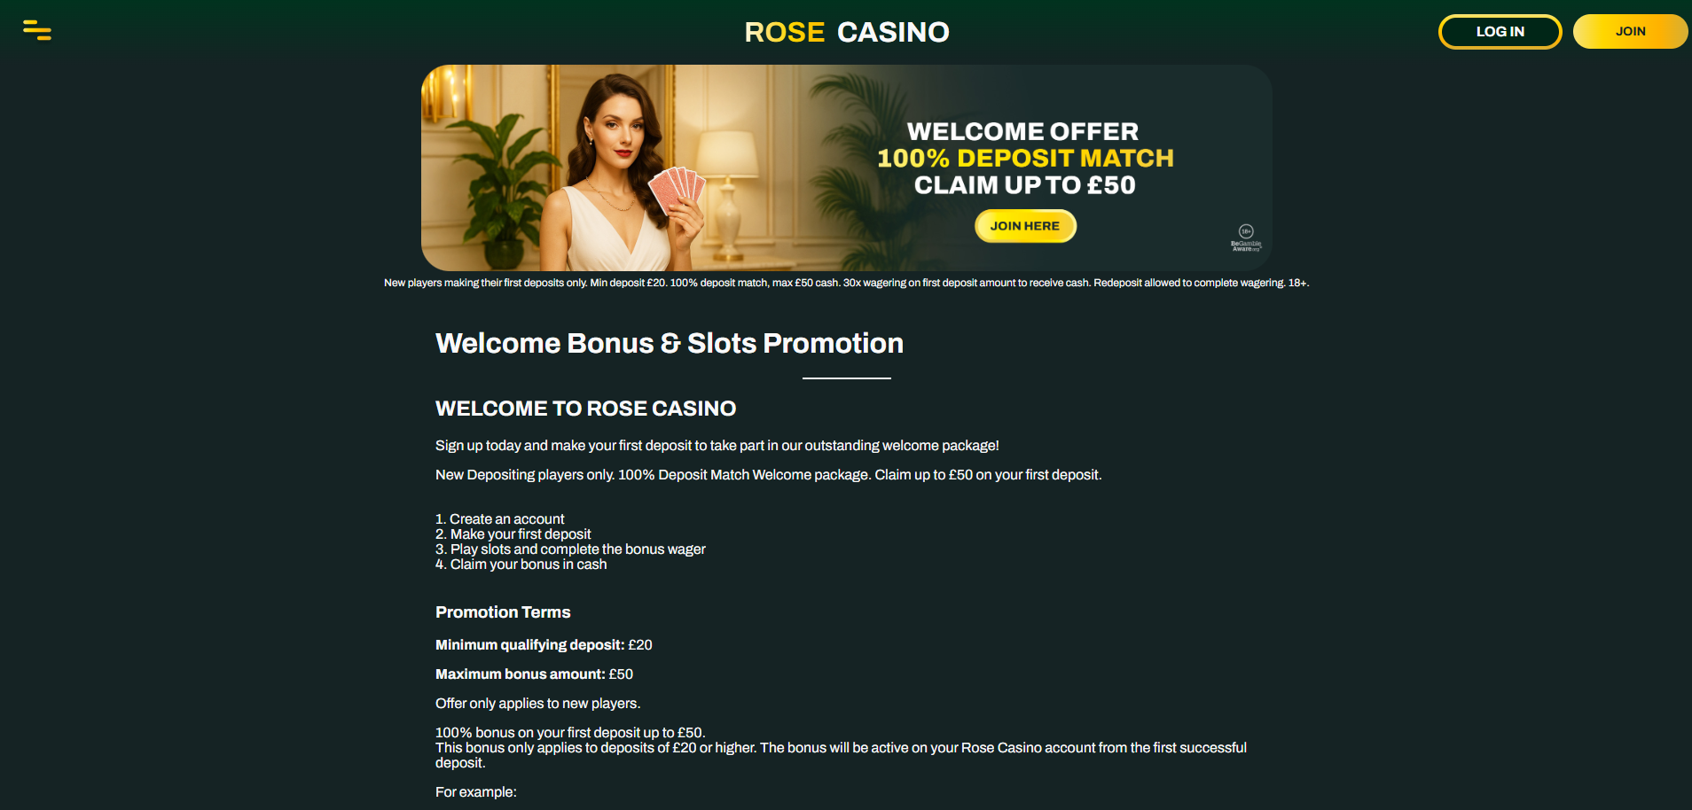This screenshot has height=810, width=1692.
Task: Click the 100% DEPOSIT MATCH banner text
Action: tap(1025, 158)
